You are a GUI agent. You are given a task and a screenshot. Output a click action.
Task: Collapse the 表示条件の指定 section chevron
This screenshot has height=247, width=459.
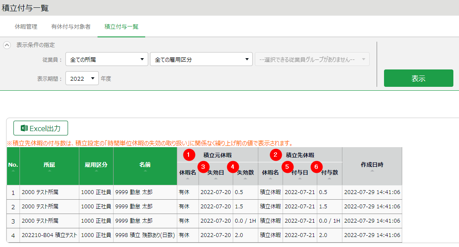point(7,45)
